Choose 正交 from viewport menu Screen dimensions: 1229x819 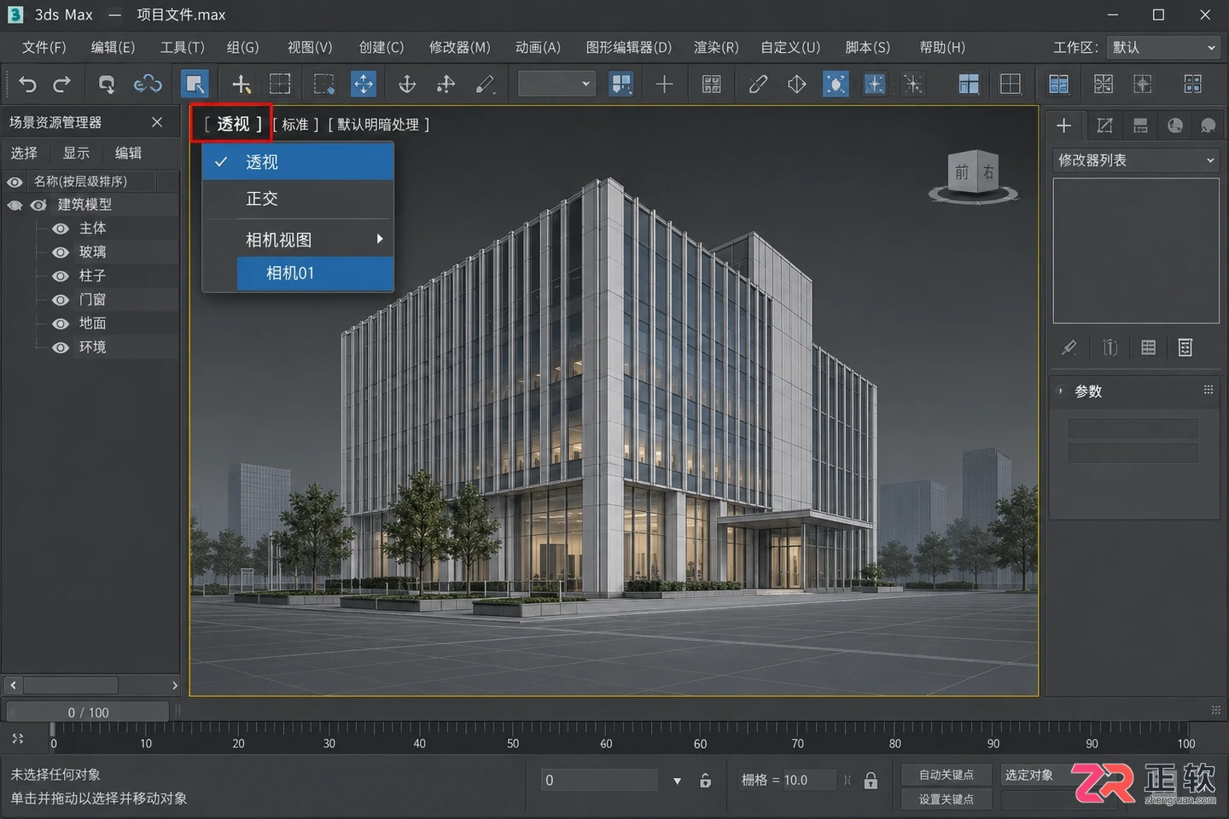point(298,199)
